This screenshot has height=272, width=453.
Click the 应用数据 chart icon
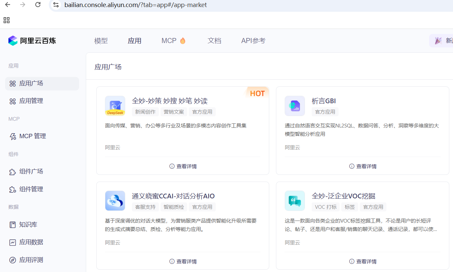click(x=13, y=242)
